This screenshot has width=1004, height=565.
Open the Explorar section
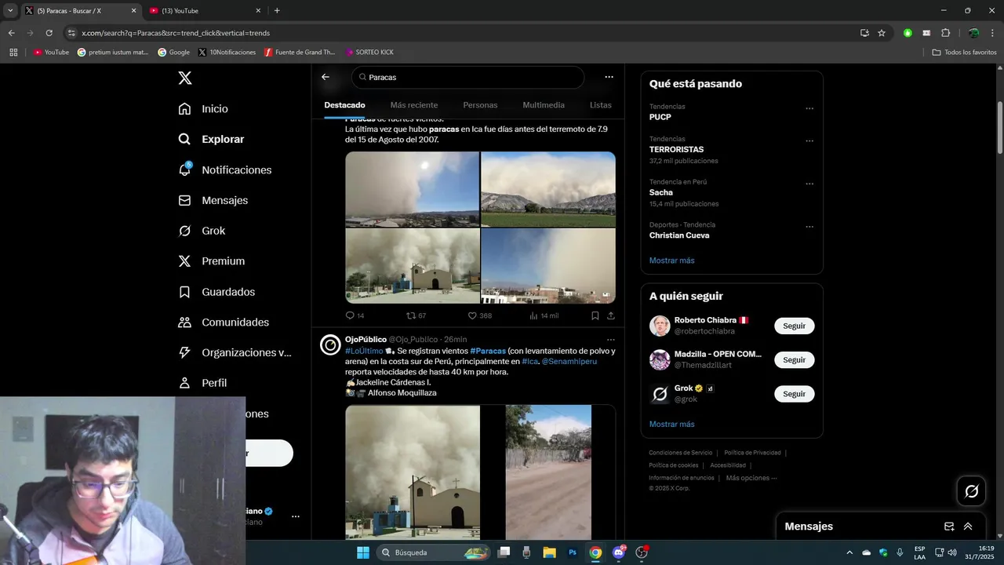coord(211,139)
